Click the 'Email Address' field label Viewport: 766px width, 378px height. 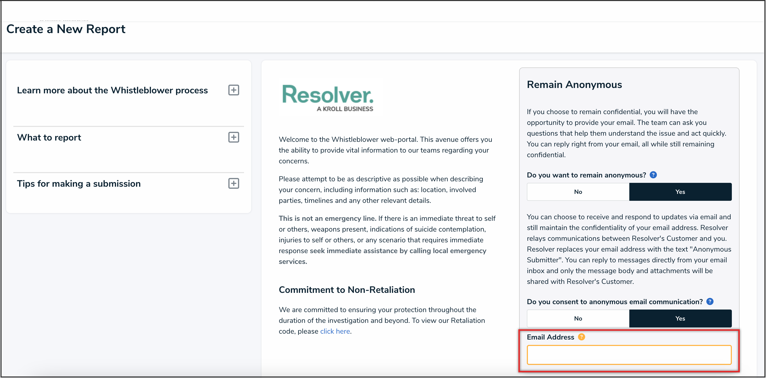(x=550, y=337)
